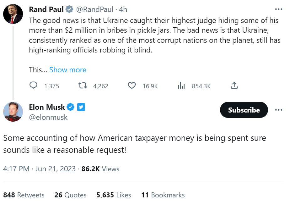Click the Twitter affiliation badge beside Elon Musk
Image resolution: width=290 pixels, height=204 pixels.
click(x=81, y=107)
